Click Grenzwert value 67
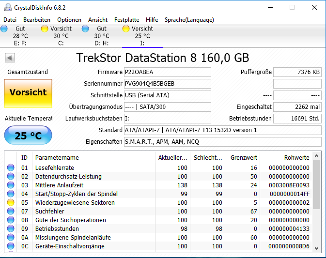This screenshot has height=258, width=326. [x=254, y=211]
